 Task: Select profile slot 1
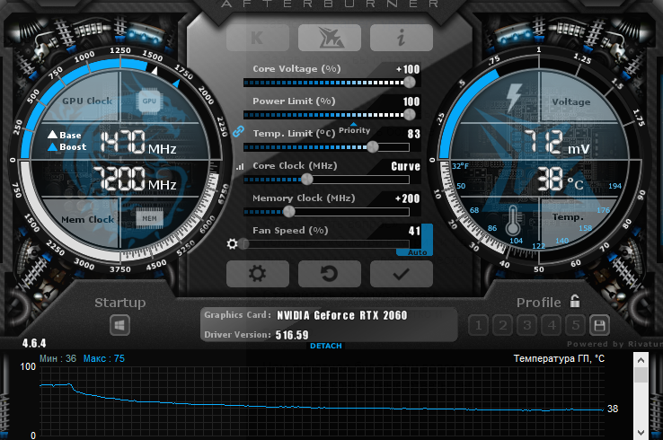coord(479,325)
